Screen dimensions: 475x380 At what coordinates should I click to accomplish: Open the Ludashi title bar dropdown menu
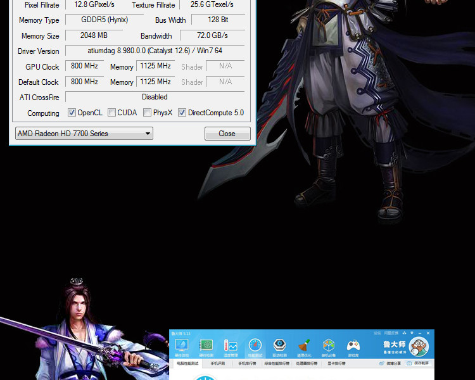(412, 333)
